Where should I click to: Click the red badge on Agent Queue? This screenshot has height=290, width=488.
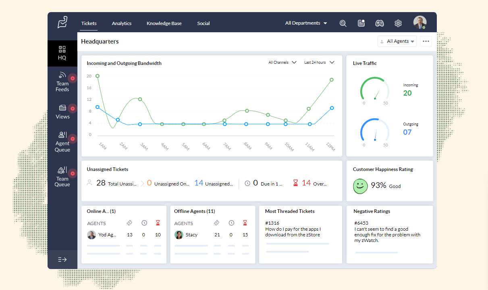click(x=73, y=138)
